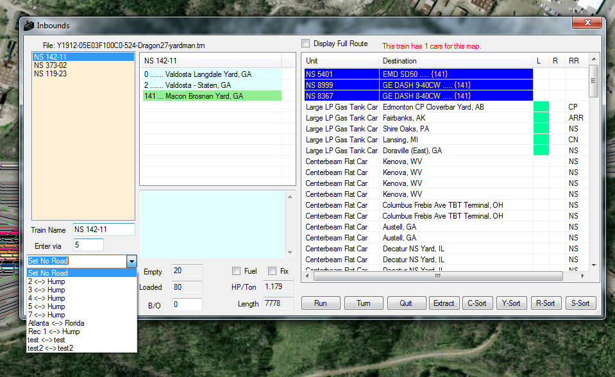
Task: Sort cars with R-Sort button
Action: [x=546, y=303]
